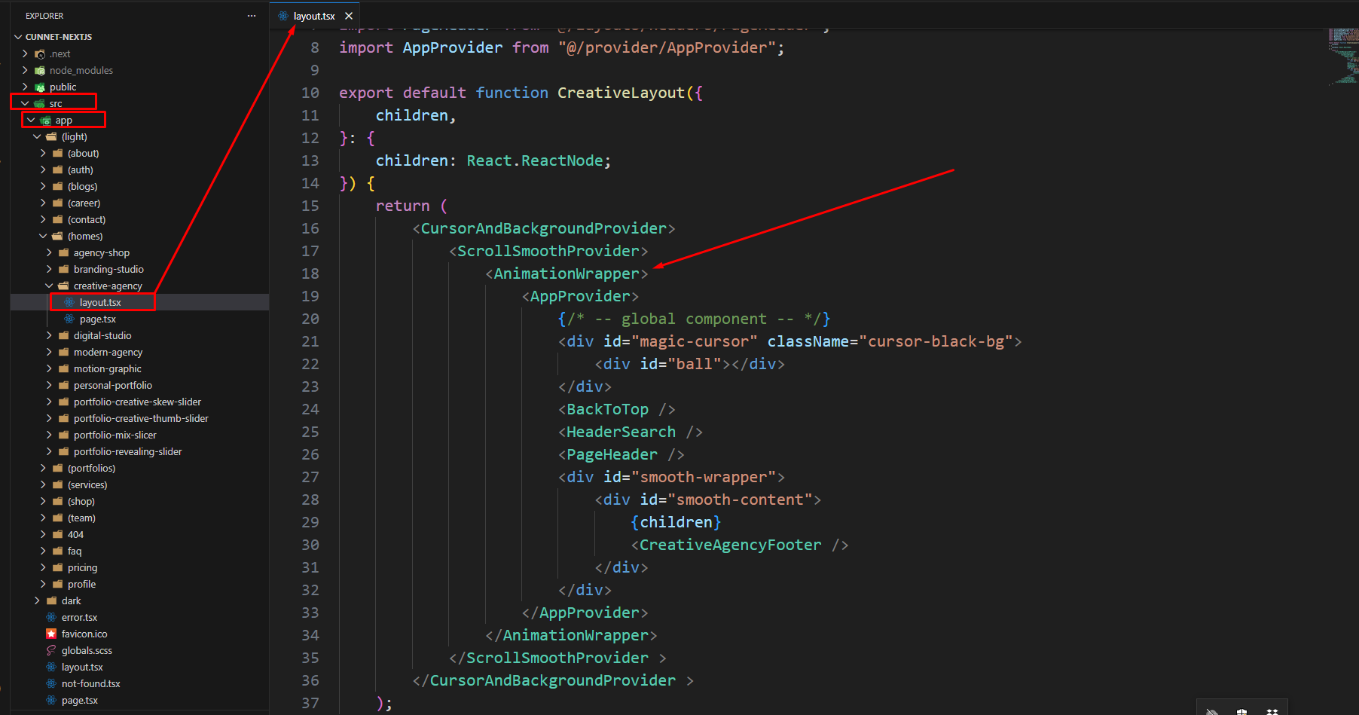
Task: Click the Dropbox system tray icon
Action: (1272, 710)
